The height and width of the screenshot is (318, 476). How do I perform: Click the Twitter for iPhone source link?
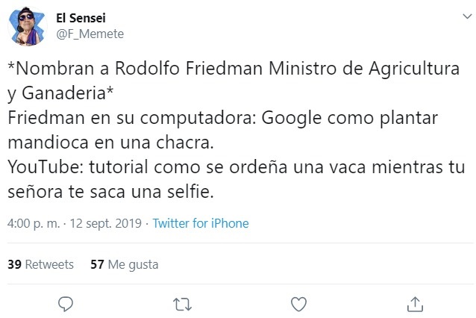click(x=201, y=223)
